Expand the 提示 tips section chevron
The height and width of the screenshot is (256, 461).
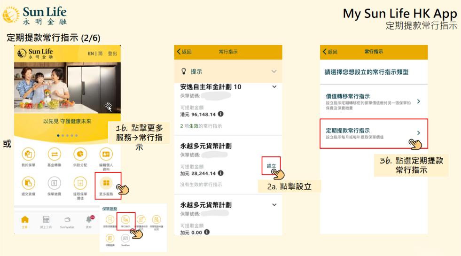pyautogui.click(x=274, y=71)
